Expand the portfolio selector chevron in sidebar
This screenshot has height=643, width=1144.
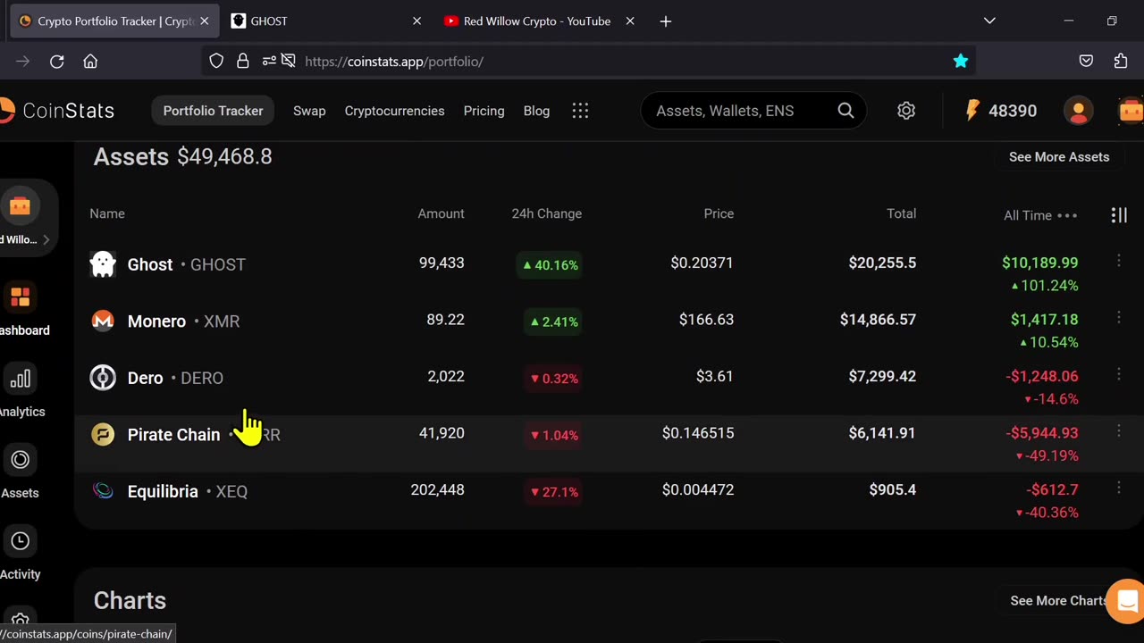coord(46,239)
